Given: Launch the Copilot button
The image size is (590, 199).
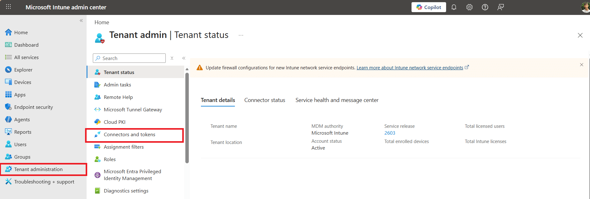Looking at the screenshot, I should (x=429, y=7).
